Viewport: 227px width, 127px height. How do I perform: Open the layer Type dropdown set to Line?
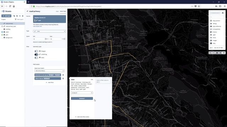(50, 31)
